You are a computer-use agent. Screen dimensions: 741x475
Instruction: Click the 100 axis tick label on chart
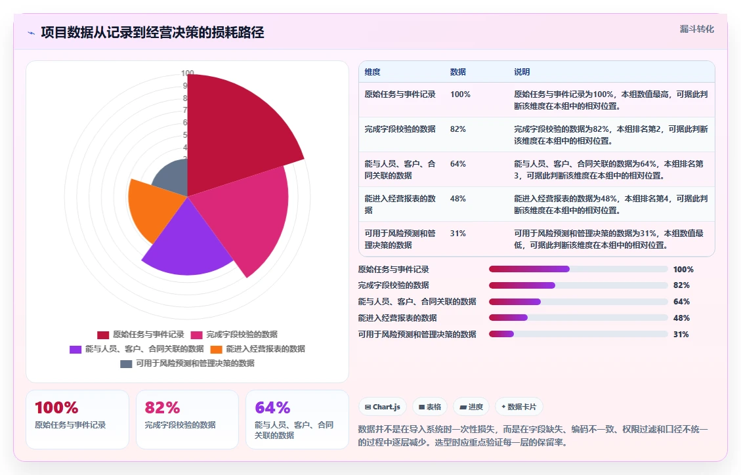click(x=188, y=73)
